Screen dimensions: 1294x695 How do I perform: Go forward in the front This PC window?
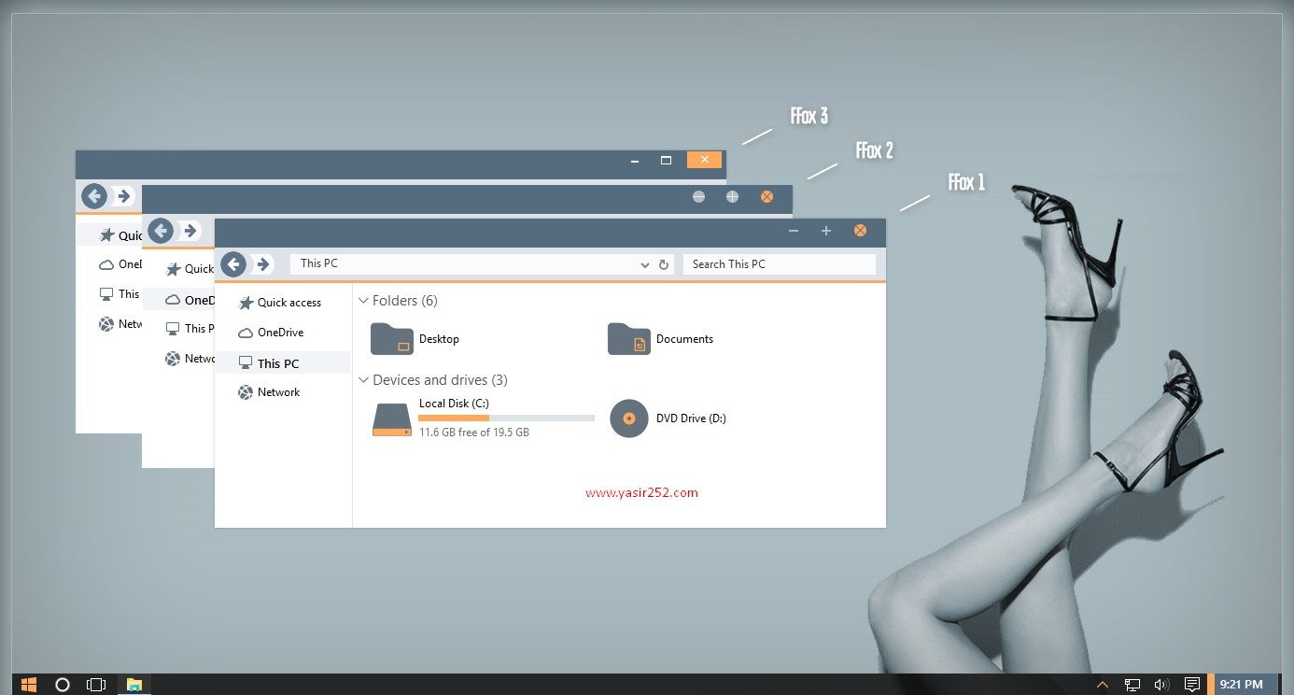tap(263, 264)
